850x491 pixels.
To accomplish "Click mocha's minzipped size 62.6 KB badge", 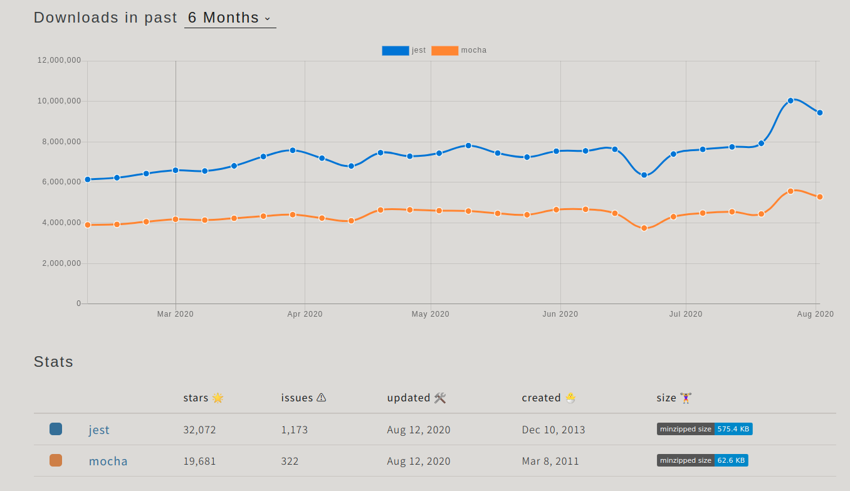I will click(702, 460).
